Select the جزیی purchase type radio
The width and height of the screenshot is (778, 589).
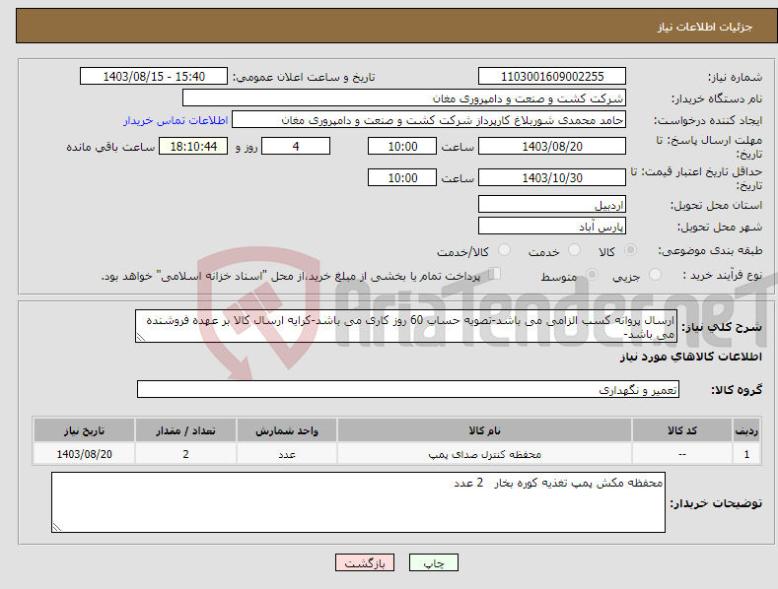[x=655, y=275]
